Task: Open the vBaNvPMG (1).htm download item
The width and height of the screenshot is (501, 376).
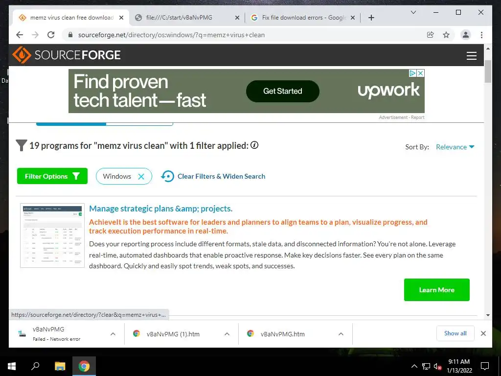Action: click(173, 334)
